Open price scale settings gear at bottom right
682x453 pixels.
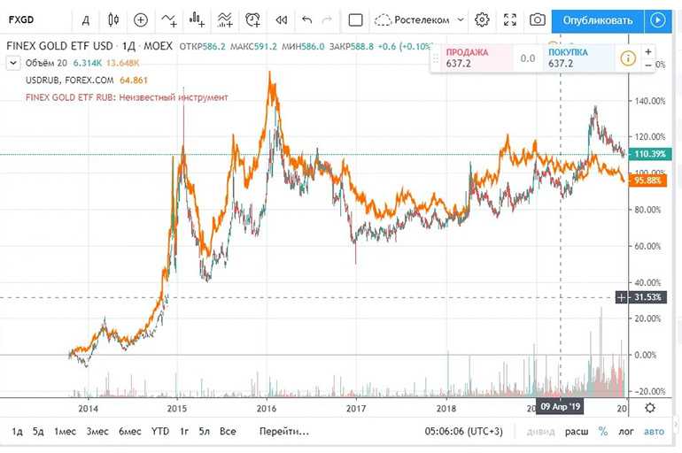coord(650,408)
